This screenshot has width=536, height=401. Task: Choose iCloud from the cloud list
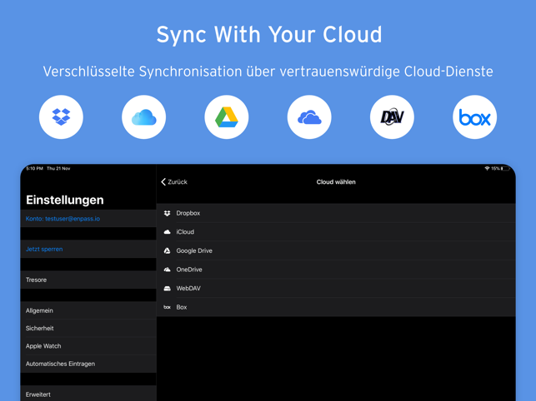click(335, 232)
